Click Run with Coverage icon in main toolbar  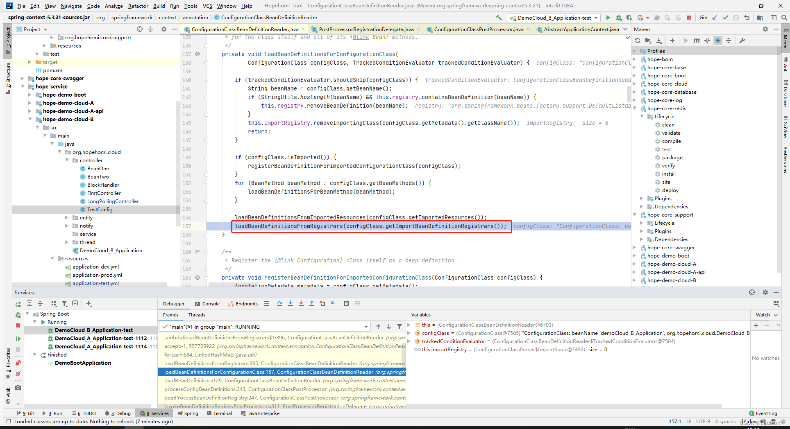tap(629, 18)
